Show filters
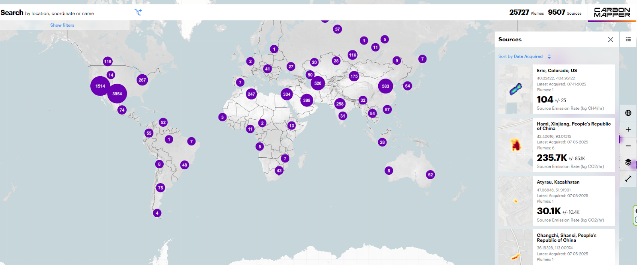 coord(62,25)
